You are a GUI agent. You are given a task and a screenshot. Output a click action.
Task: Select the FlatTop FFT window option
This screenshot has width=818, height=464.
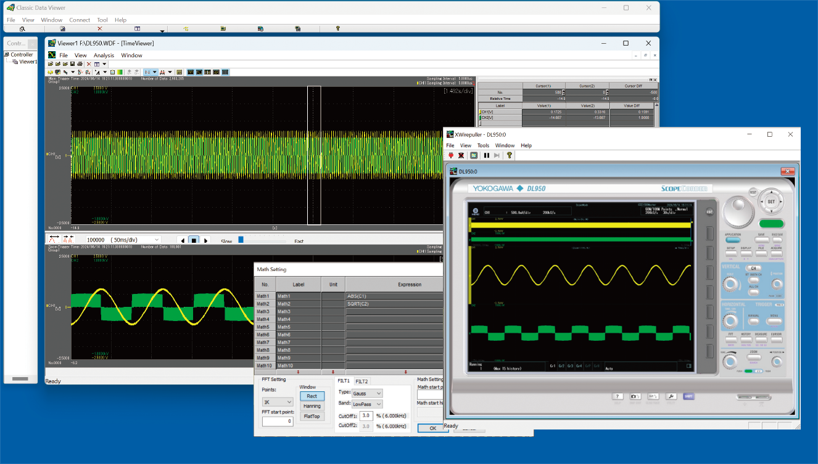click(312, 416)
